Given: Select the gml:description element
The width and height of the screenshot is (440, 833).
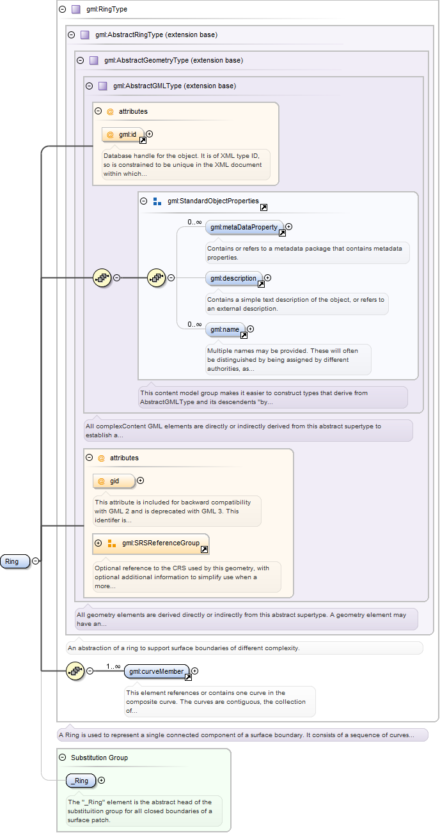Looking at the screenshot, I should click(x=234, y=278).
